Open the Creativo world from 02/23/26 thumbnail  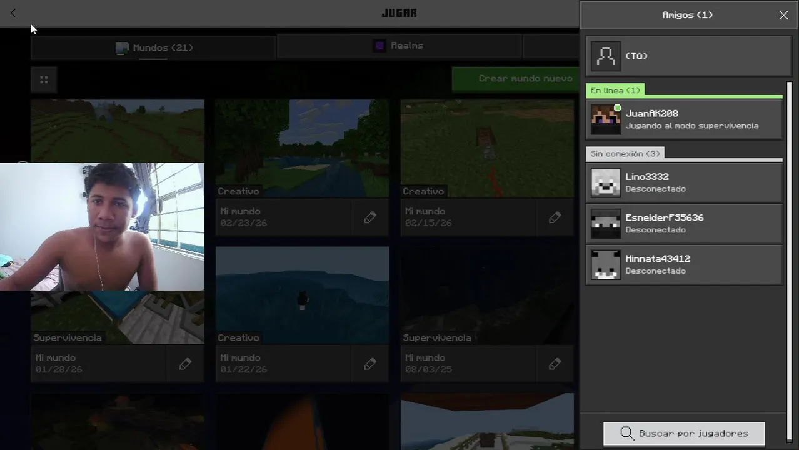(302, 149)
